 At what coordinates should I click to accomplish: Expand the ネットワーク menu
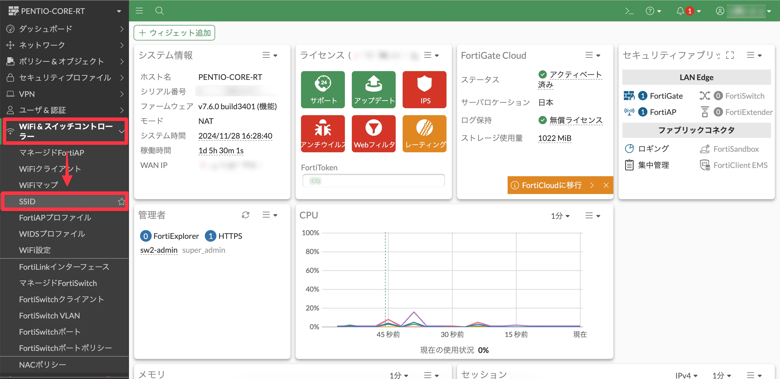[64, 45]
